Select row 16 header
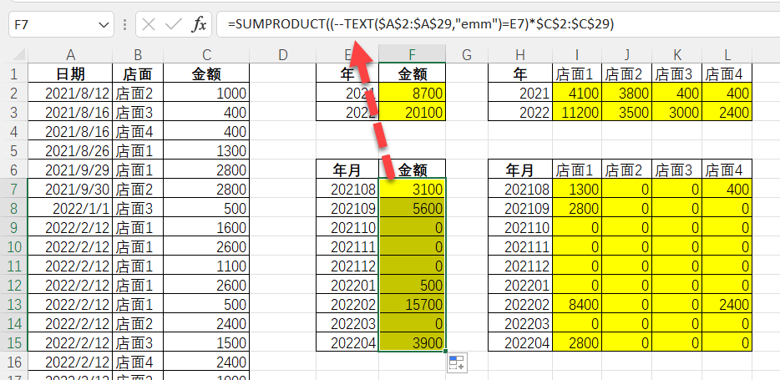The image size is (780, 380). pyautogui.click(x=14, y=362)
